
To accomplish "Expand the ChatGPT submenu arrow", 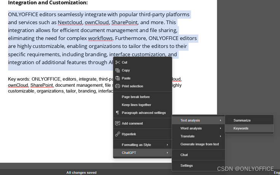I will click(x=167, y=153).
